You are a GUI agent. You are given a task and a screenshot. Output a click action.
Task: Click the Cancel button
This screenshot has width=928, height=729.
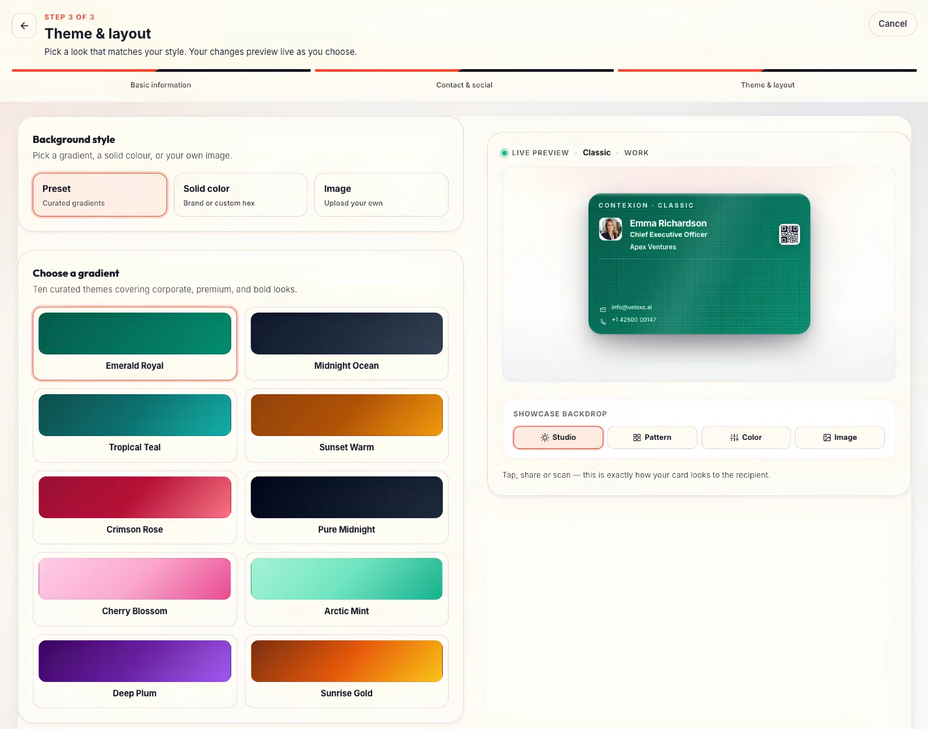(892, 24)
